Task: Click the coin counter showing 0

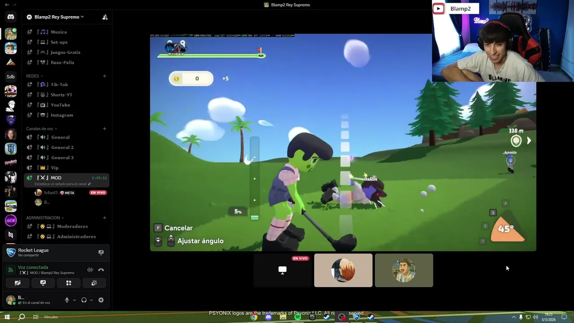Action: [191, 79]
